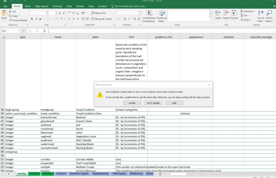Open the Formulas ribbon tab
Screen dimensions: 276x178
(57, 6)
